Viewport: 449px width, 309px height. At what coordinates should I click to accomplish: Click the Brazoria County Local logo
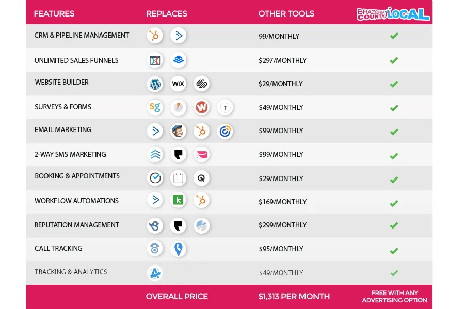[393, 14]
